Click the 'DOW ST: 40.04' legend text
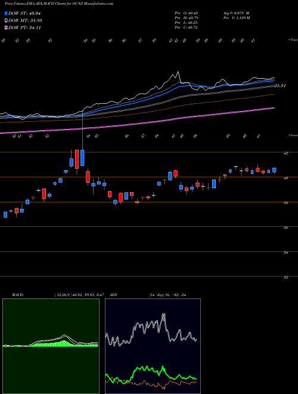This screenshot has height=394, width=298. point(24,14)
